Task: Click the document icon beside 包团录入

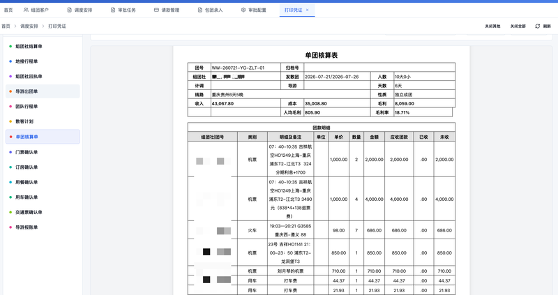Action: pos(200,10)
